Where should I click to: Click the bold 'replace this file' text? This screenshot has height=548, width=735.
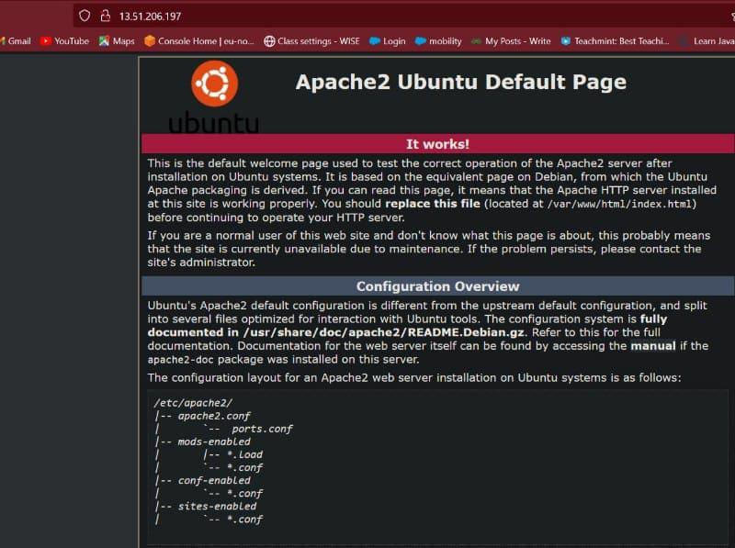tap(432, 204)
